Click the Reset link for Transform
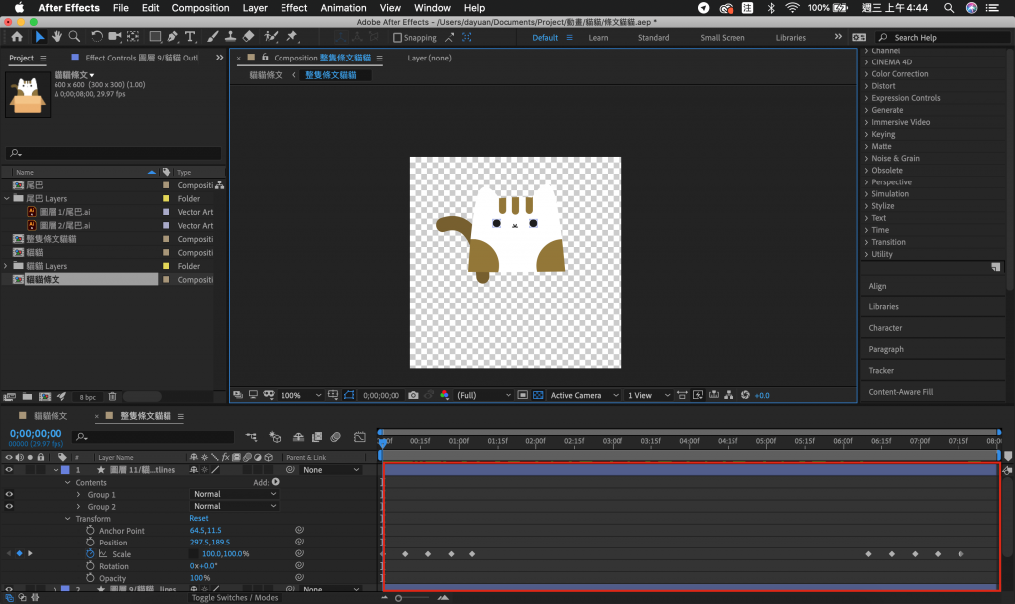Image resolution: width=1015 pixels, height=604 pixels. pos(199,519)
